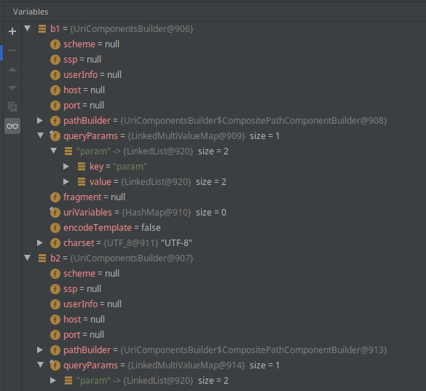426x391 pixels.
Task: Select encodeTemplate = false row
Action: click(x=224, y=228)
